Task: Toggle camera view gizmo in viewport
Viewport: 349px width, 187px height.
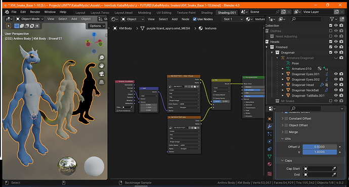Action: 102,74
